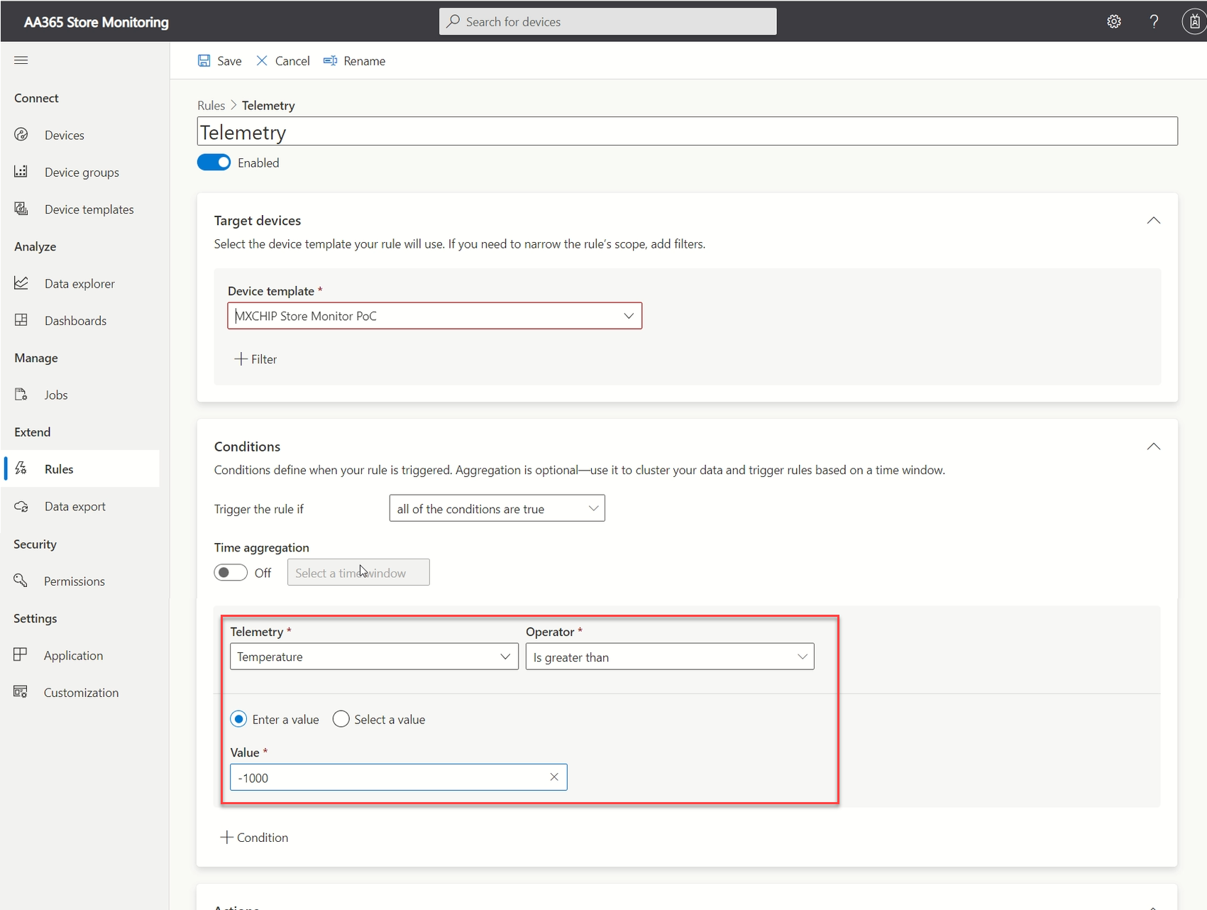Click the Search for devices box

(x=607, y=21)
